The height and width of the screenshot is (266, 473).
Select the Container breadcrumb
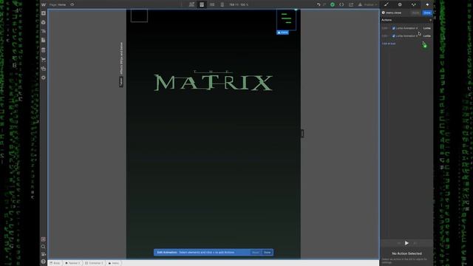(x=94, y=263)
